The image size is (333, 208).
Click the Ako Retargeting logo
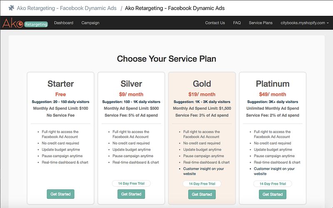click(x=25, y=23)
